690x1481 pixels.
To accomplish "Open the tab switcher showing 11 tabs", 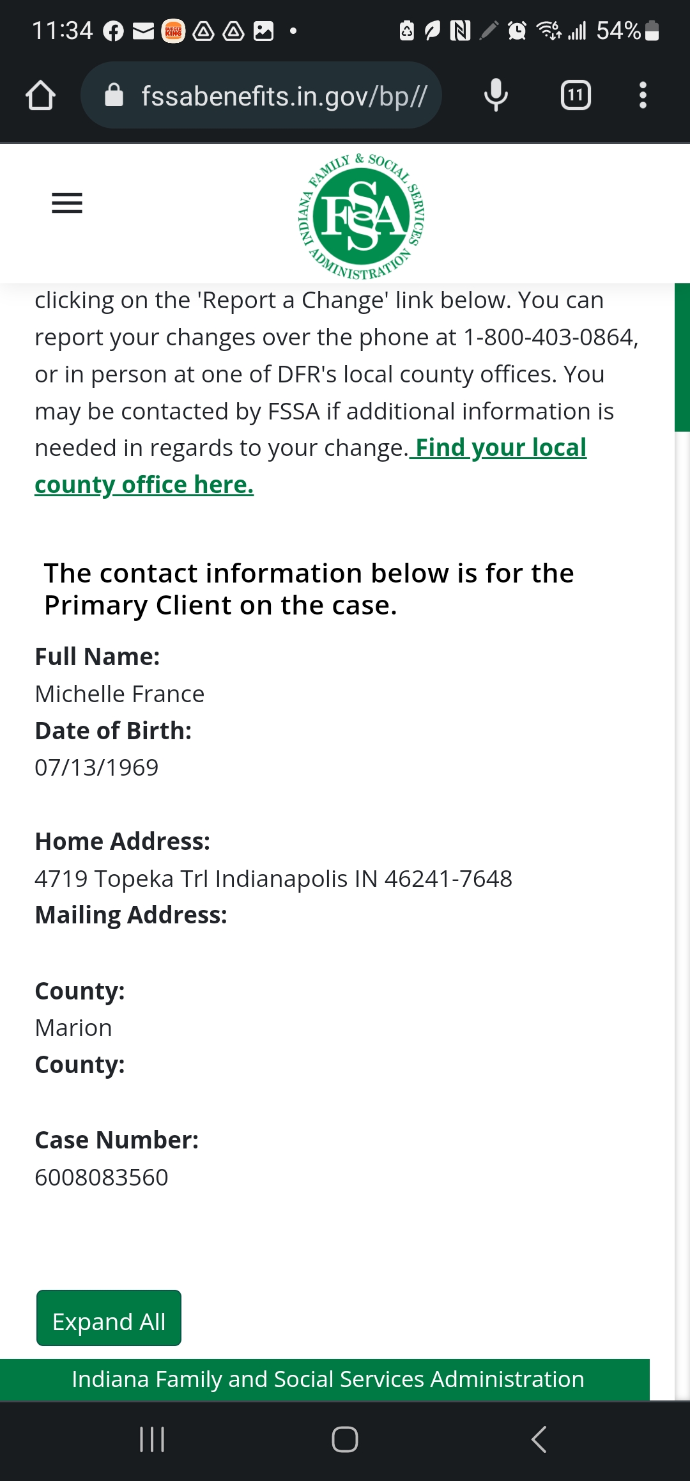I will [x=576, y=95].
